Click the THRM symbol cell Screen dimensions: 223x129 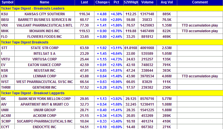pos(7,88)
